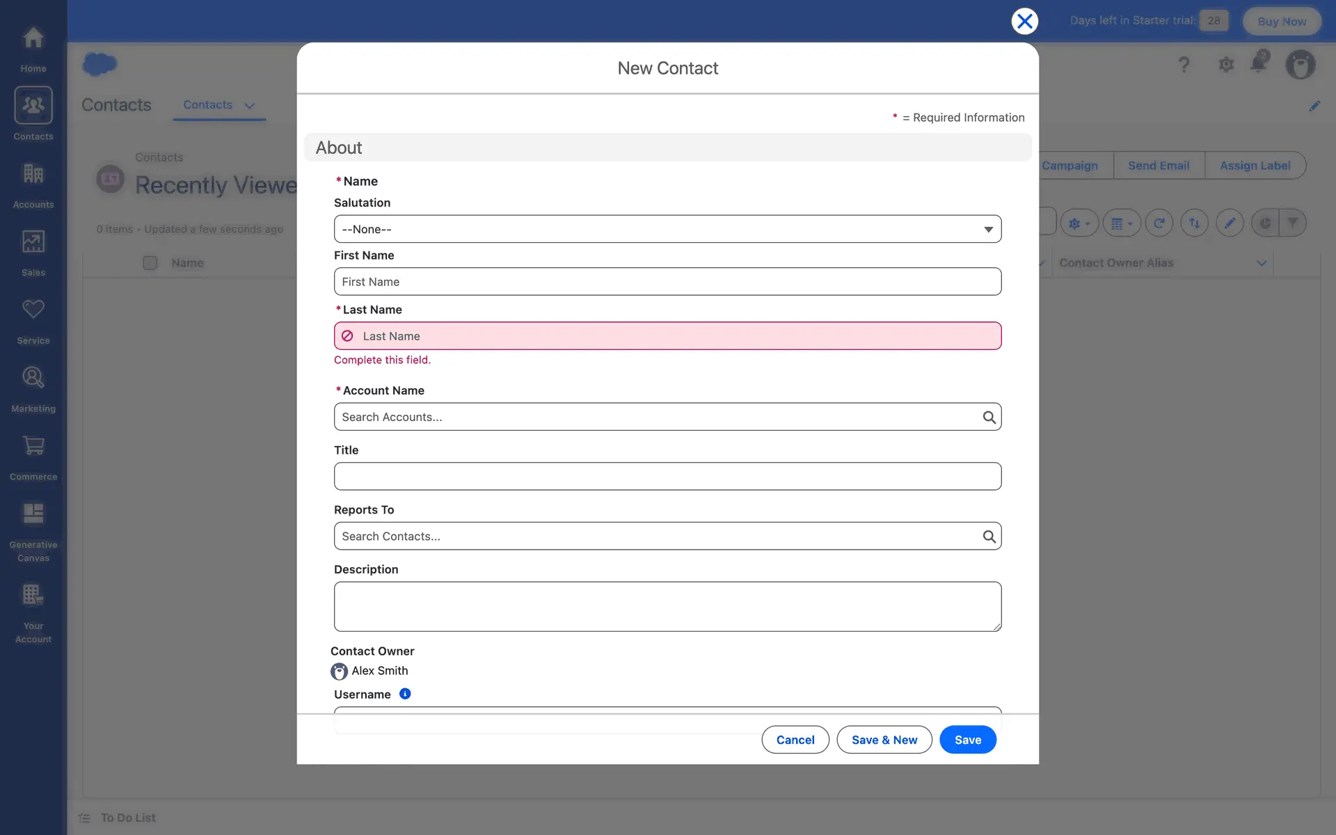Click the Save & New button
The width and height of the screenshot is (1336, 835).
[884, 740]
